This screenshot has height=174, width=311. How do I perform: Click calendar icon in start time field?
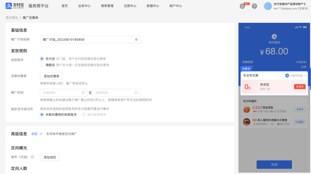click(83, 93)
